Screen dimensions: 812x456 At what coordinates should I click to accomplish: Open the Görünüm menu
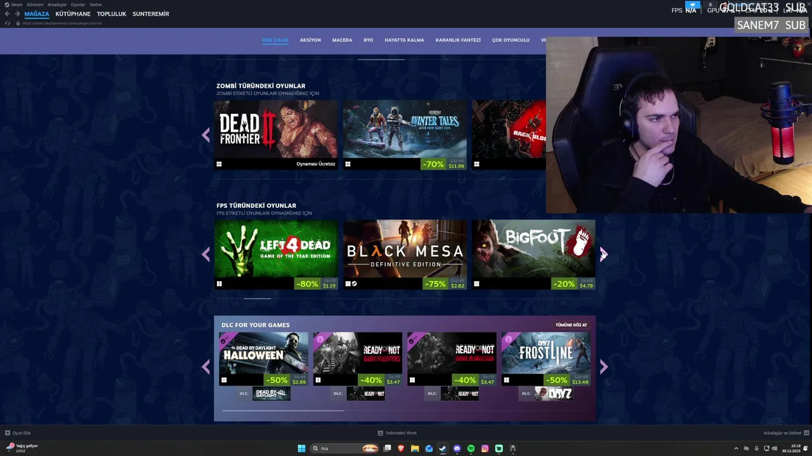tap(35, 4)
